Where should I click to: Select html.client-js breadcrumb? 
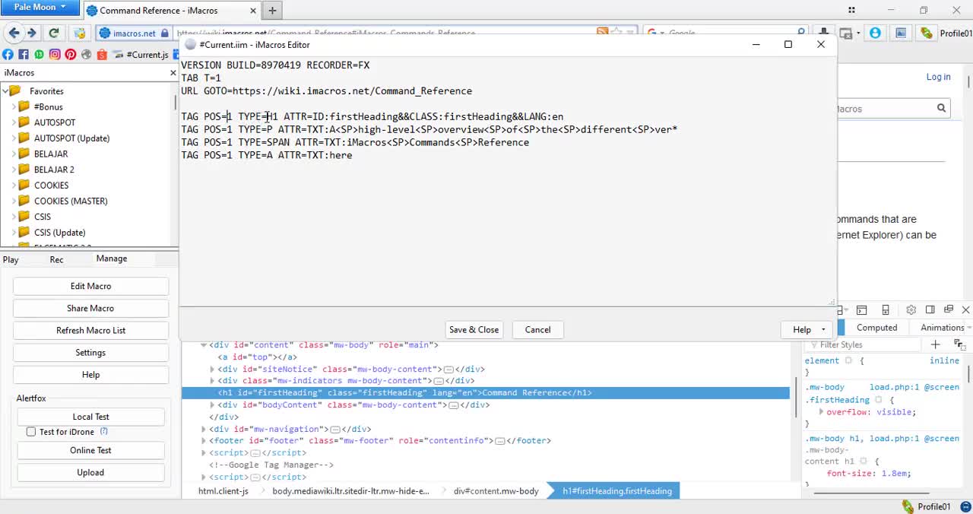[223, 491]
